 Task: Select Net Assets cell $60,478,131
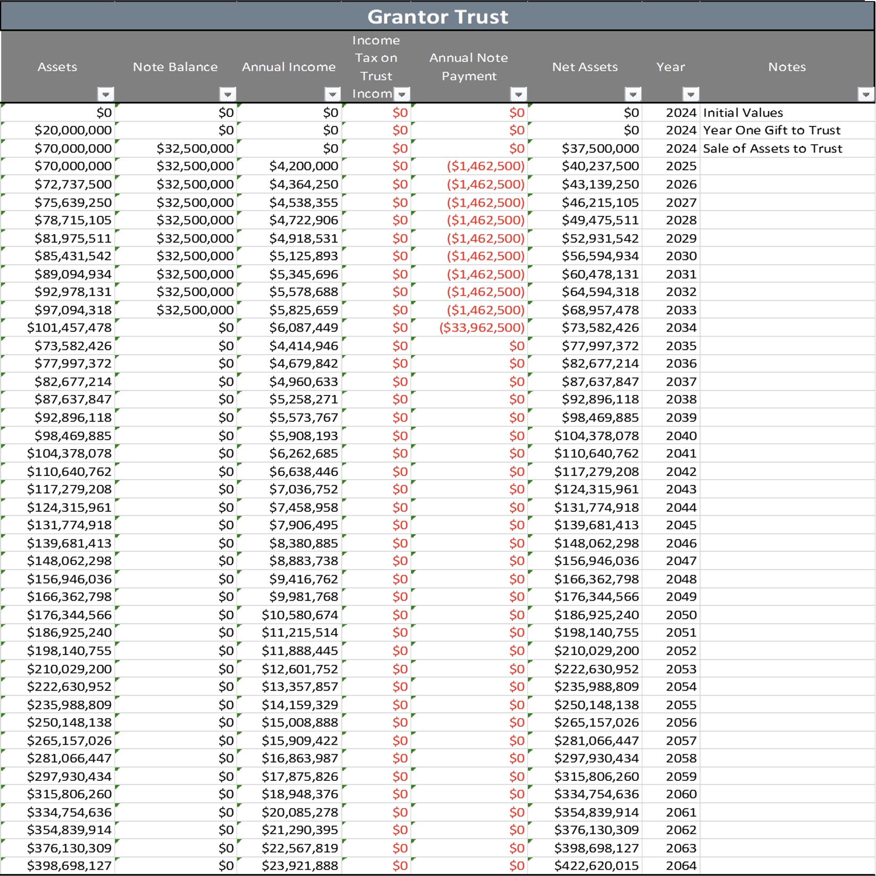point(585,274)
